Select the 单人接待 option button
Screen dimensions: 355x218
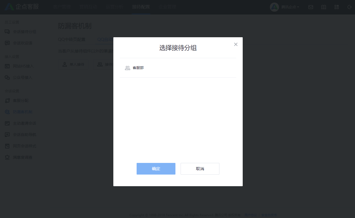coord(73,64)
